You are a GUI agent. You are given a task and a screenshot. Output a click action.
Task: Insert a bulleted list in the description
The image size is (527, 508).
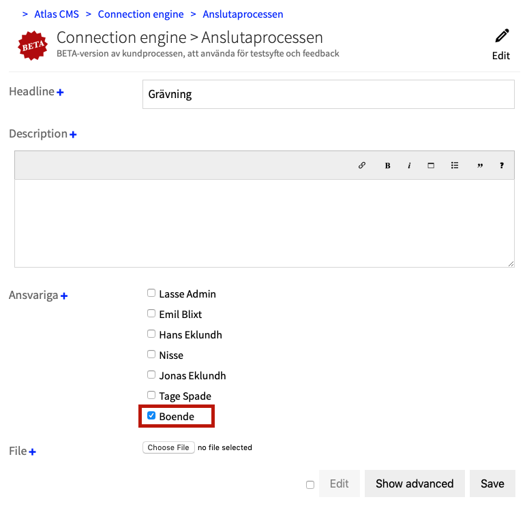click(455, 165)
